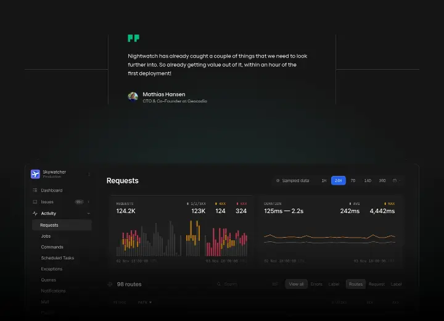
Task: Select Jobs under Activity
Action: click(46, 236)
